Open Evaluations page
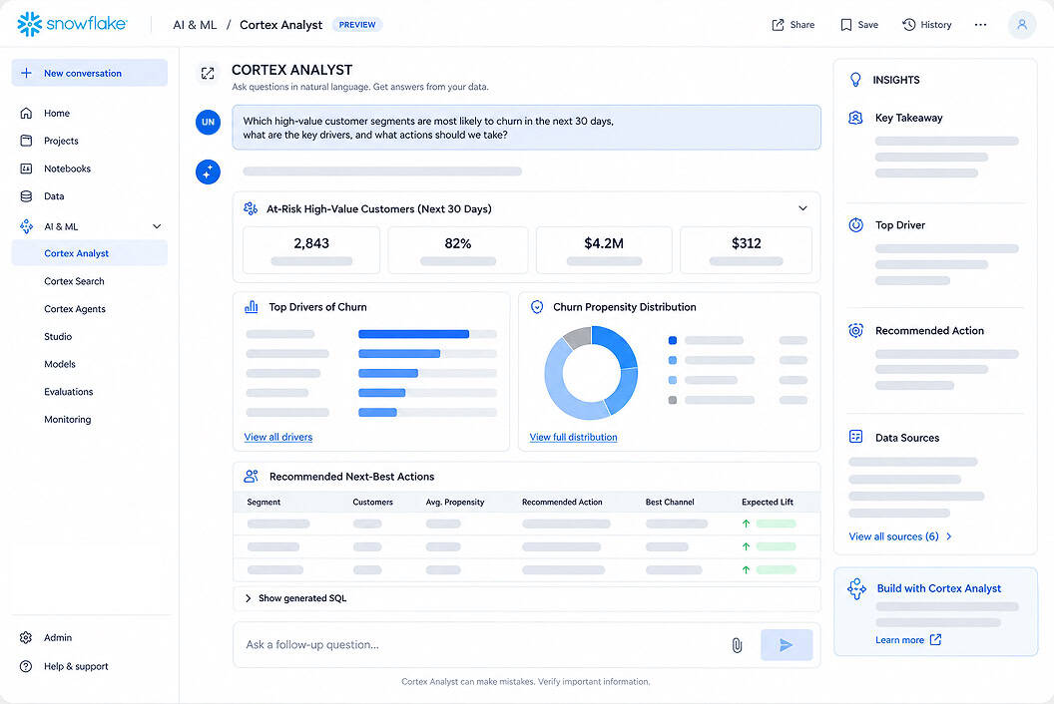 point(69,392)
